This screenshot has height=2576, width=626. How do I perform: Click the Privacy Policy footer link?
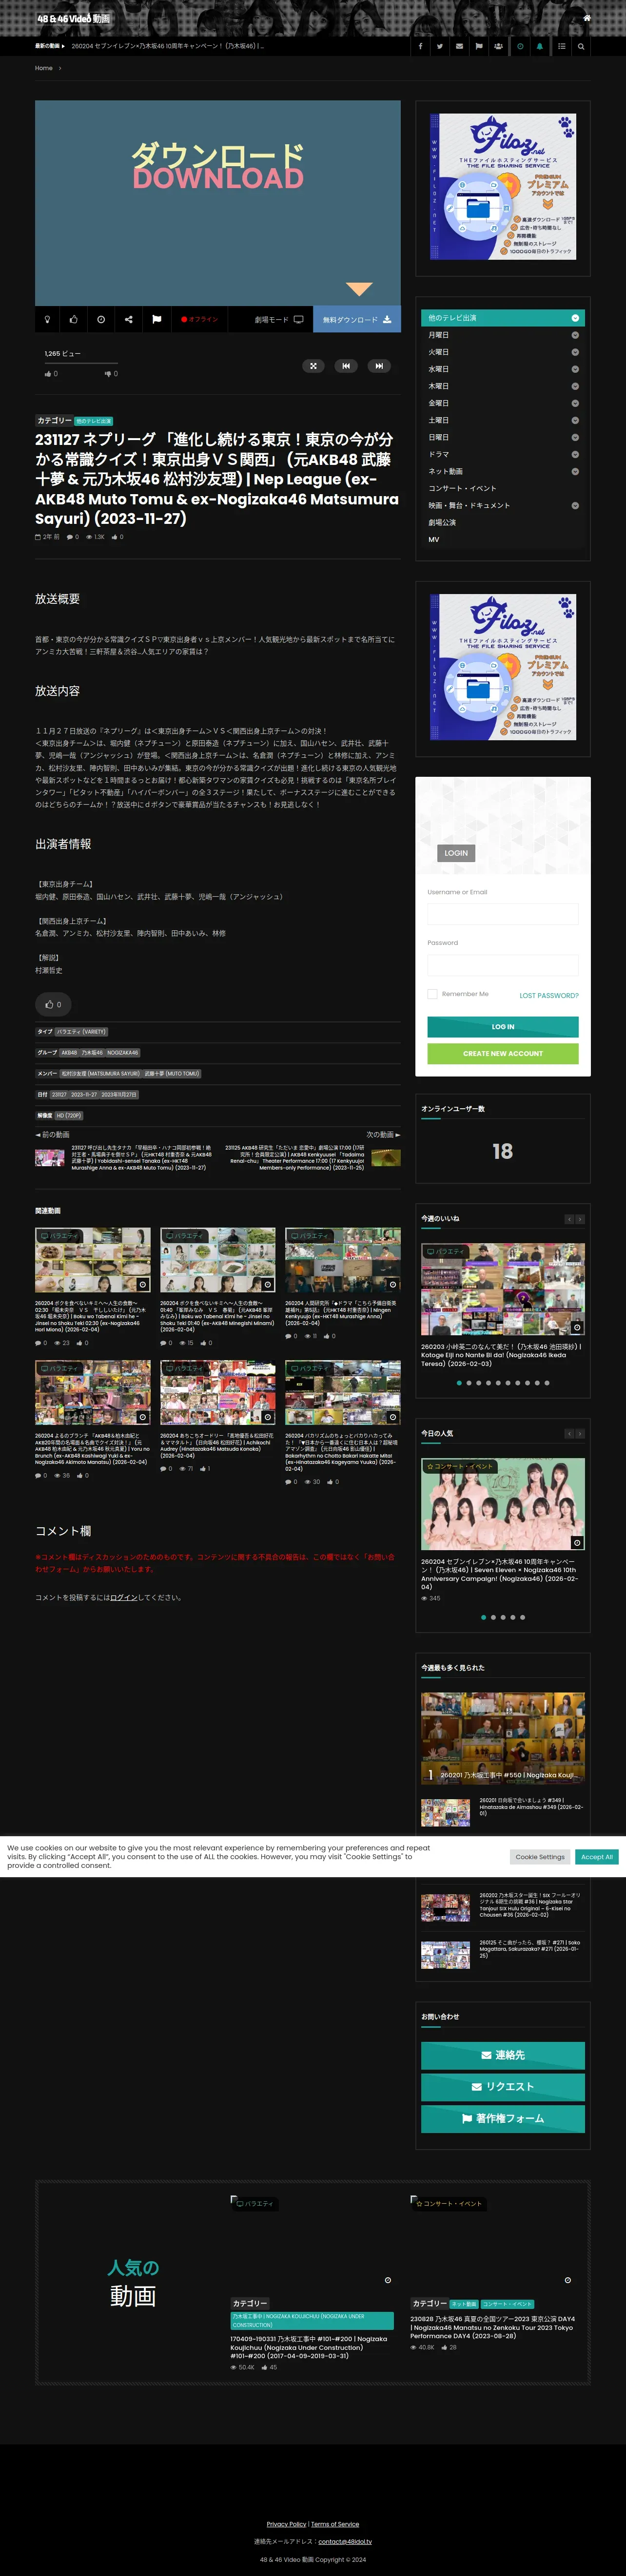pyautogui.click(x=287, y=2524)
